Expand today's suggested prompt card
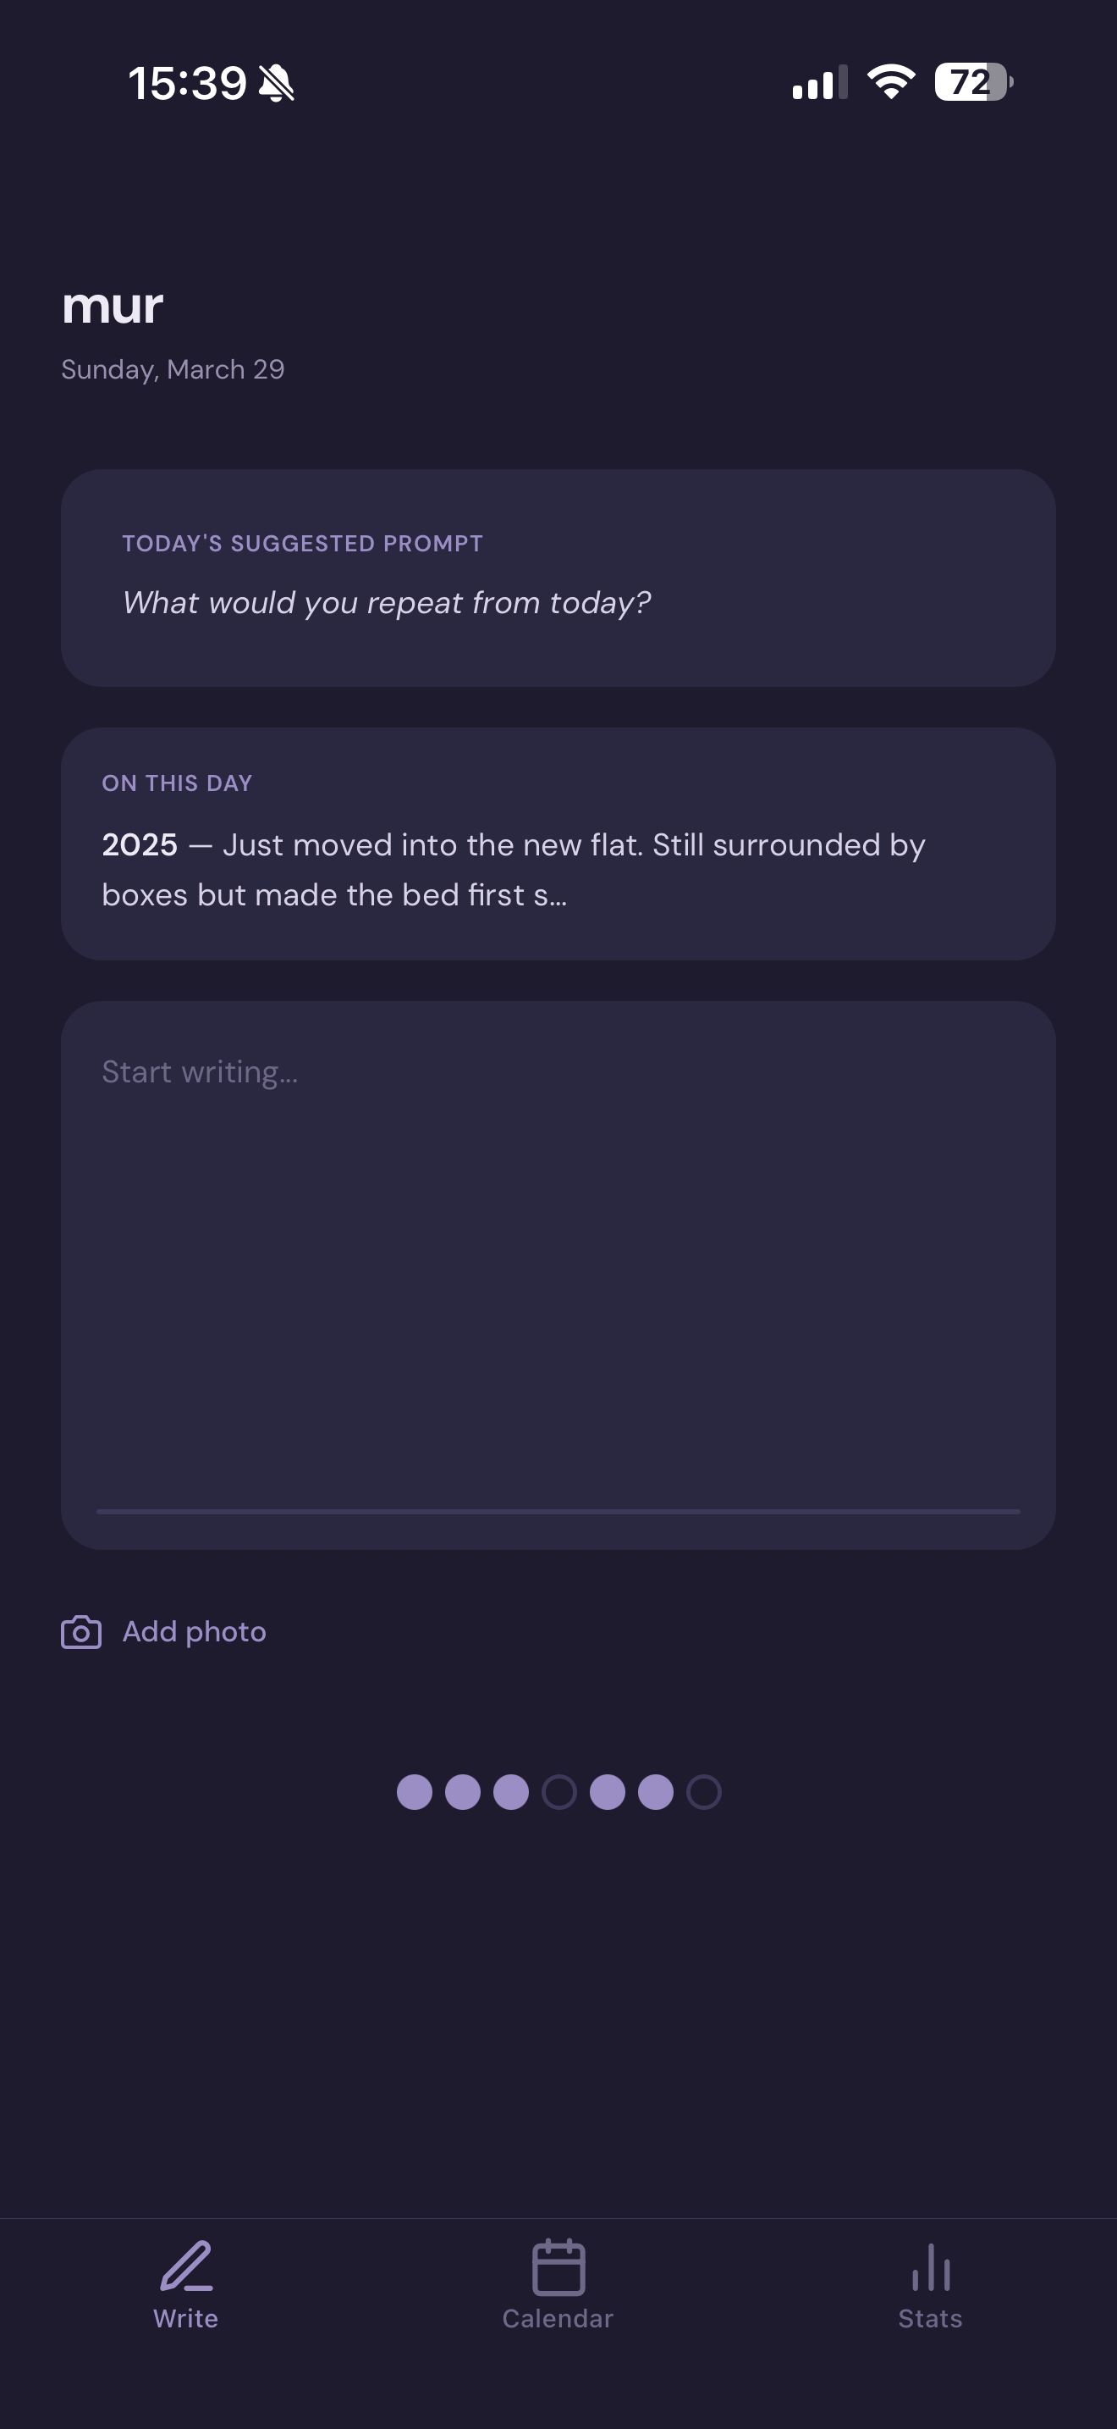1117x2429 pixels. point(558,577)
